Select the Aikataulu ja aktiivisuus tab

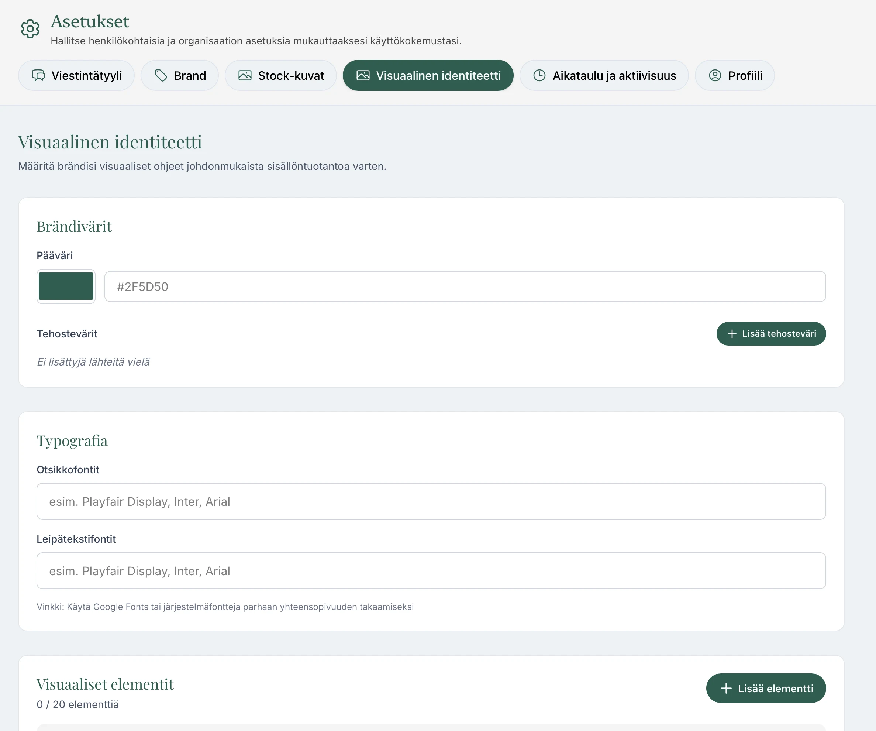pos(604,76)
